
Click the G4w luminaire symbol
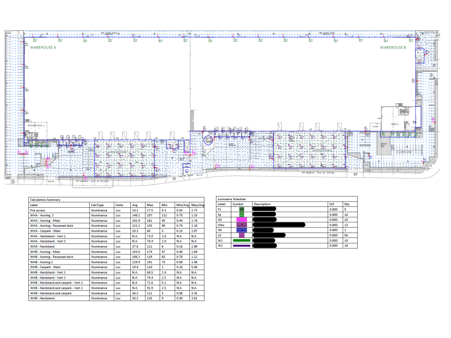[x=242, y=225]
